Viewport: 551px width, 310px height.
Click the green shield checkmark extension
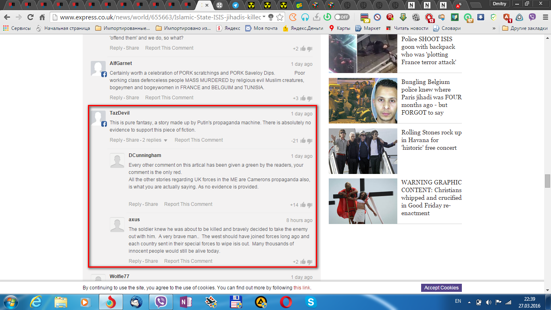pos(493,17)
